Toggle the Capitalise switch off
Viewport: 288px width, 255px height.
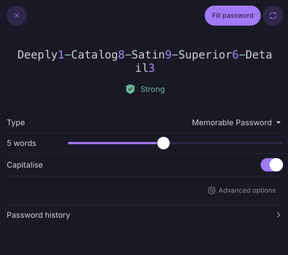(x=272, y=165)
